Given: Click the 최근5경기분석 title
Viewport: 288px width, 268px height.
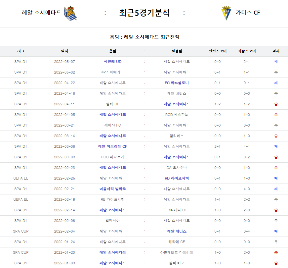Looking at the screenshot, I should 144,13.
